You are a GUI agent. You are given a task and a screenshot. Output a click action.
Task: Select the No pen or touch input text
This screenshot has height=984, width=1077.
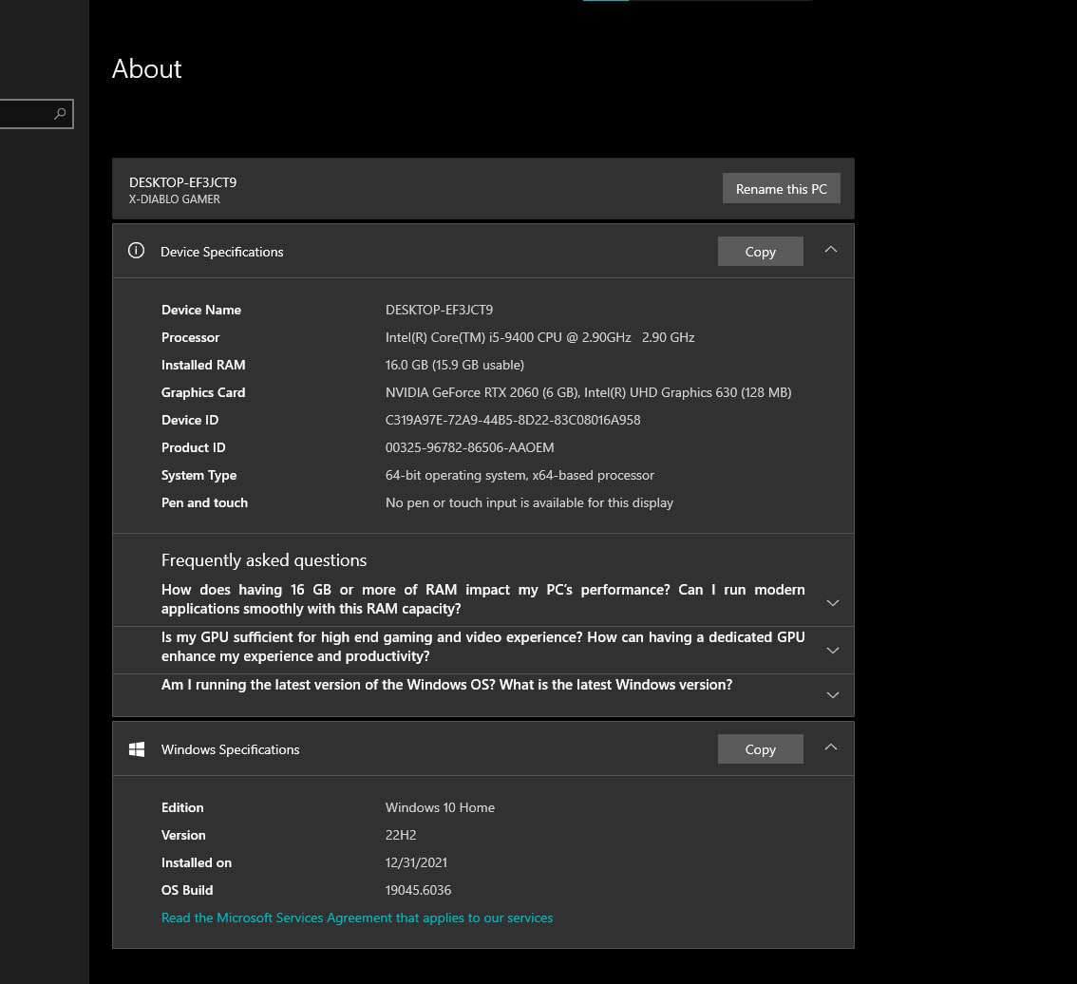pos(529,502)
